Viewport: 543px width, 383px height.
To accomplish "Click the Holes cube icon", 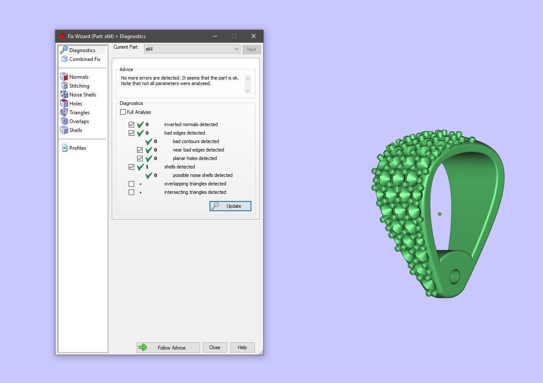I will click(64, 103).
